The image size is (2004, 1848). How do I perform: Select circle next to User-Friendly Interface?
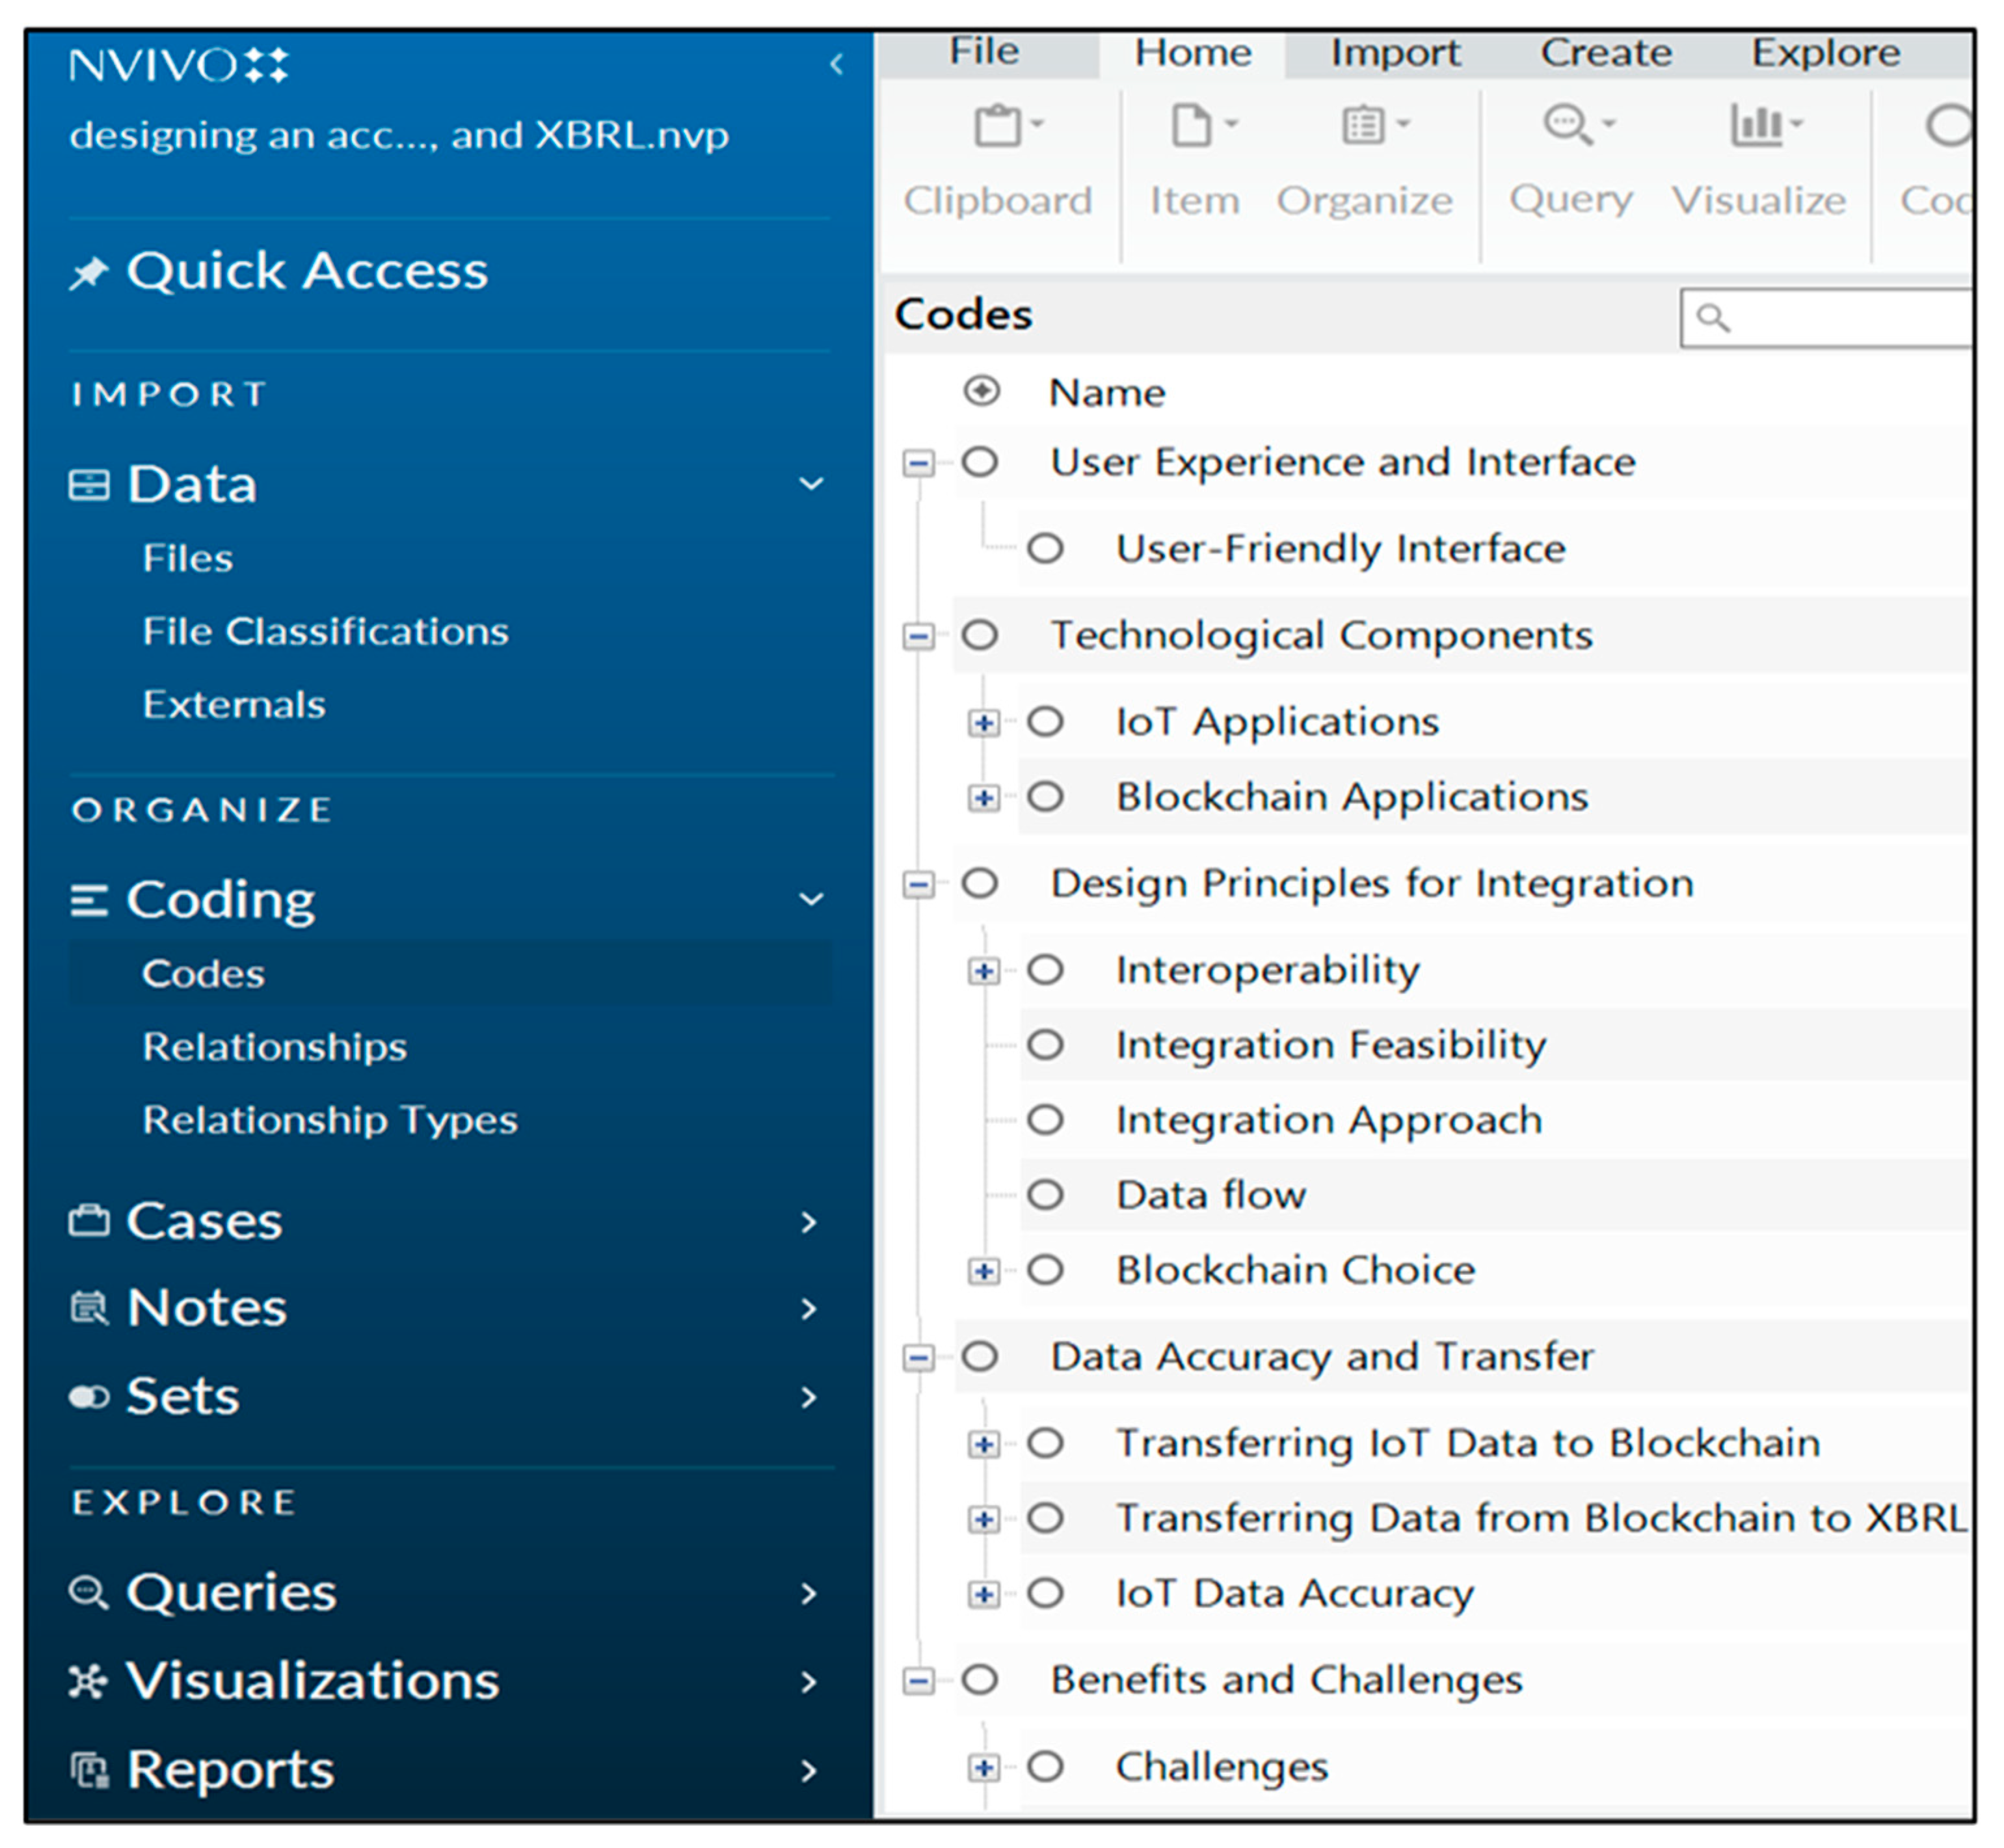(1046, 549)
